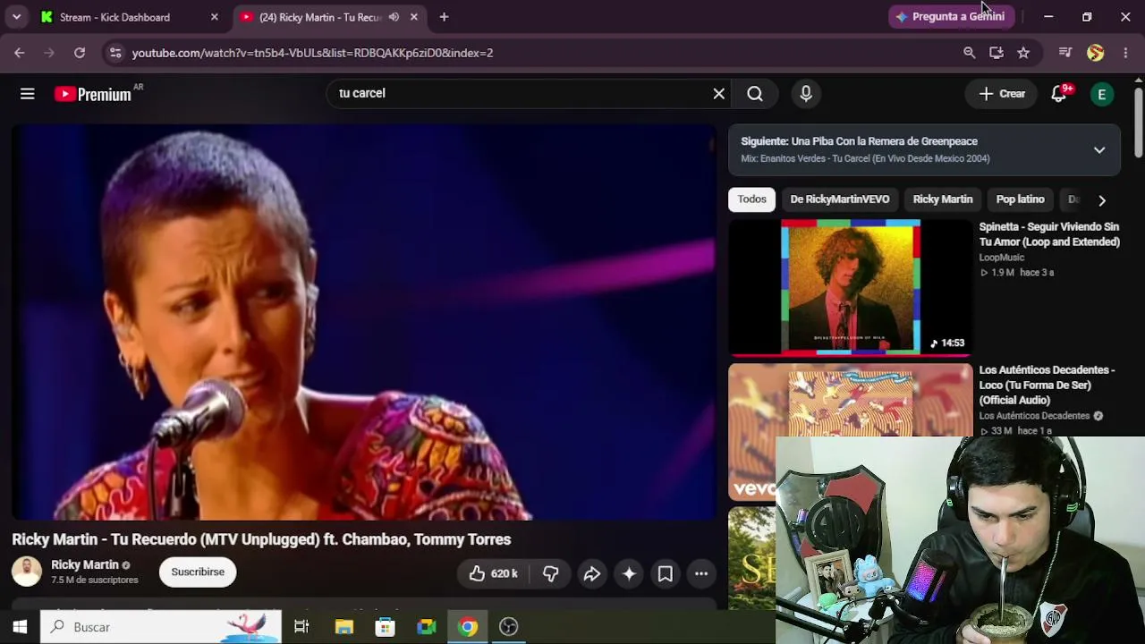
Task: Subscribe to Ricky Martin's channel
Action: [198, 572]
